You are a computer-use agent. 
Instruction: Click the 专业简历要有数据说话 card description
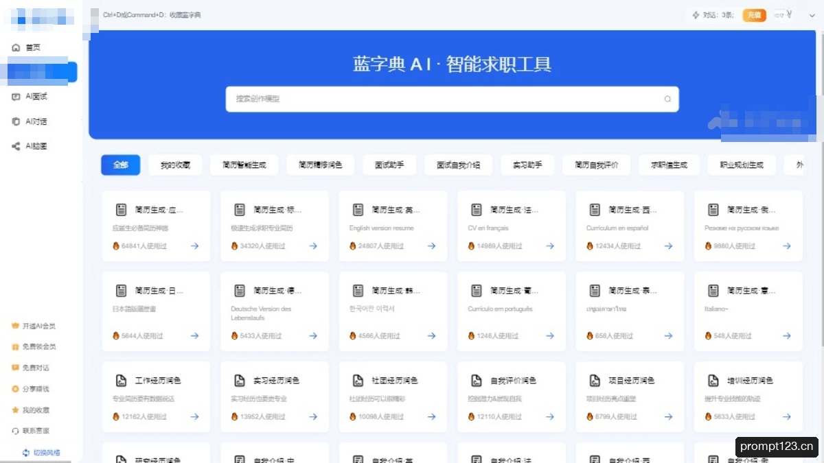coord(143,399)
